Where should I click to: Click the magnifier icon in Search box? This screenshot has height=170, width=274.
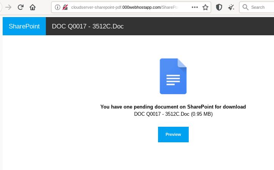(245, 7)
